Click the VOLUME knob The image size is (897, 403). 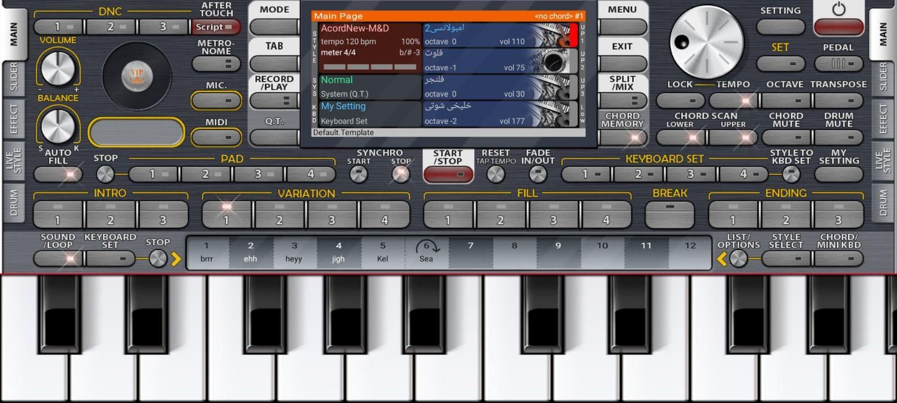tap(57, 68)
